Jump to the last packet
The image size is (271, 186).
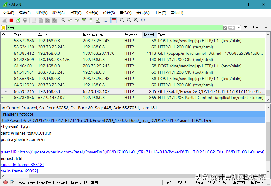tap(98, 20)
